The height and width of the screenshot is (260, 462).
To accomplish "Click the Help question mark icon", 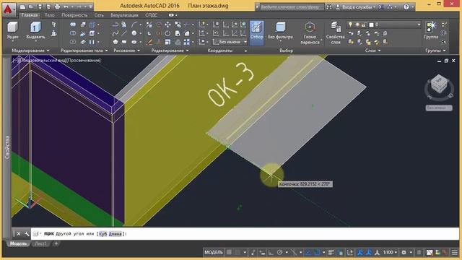I will point(406,6).
